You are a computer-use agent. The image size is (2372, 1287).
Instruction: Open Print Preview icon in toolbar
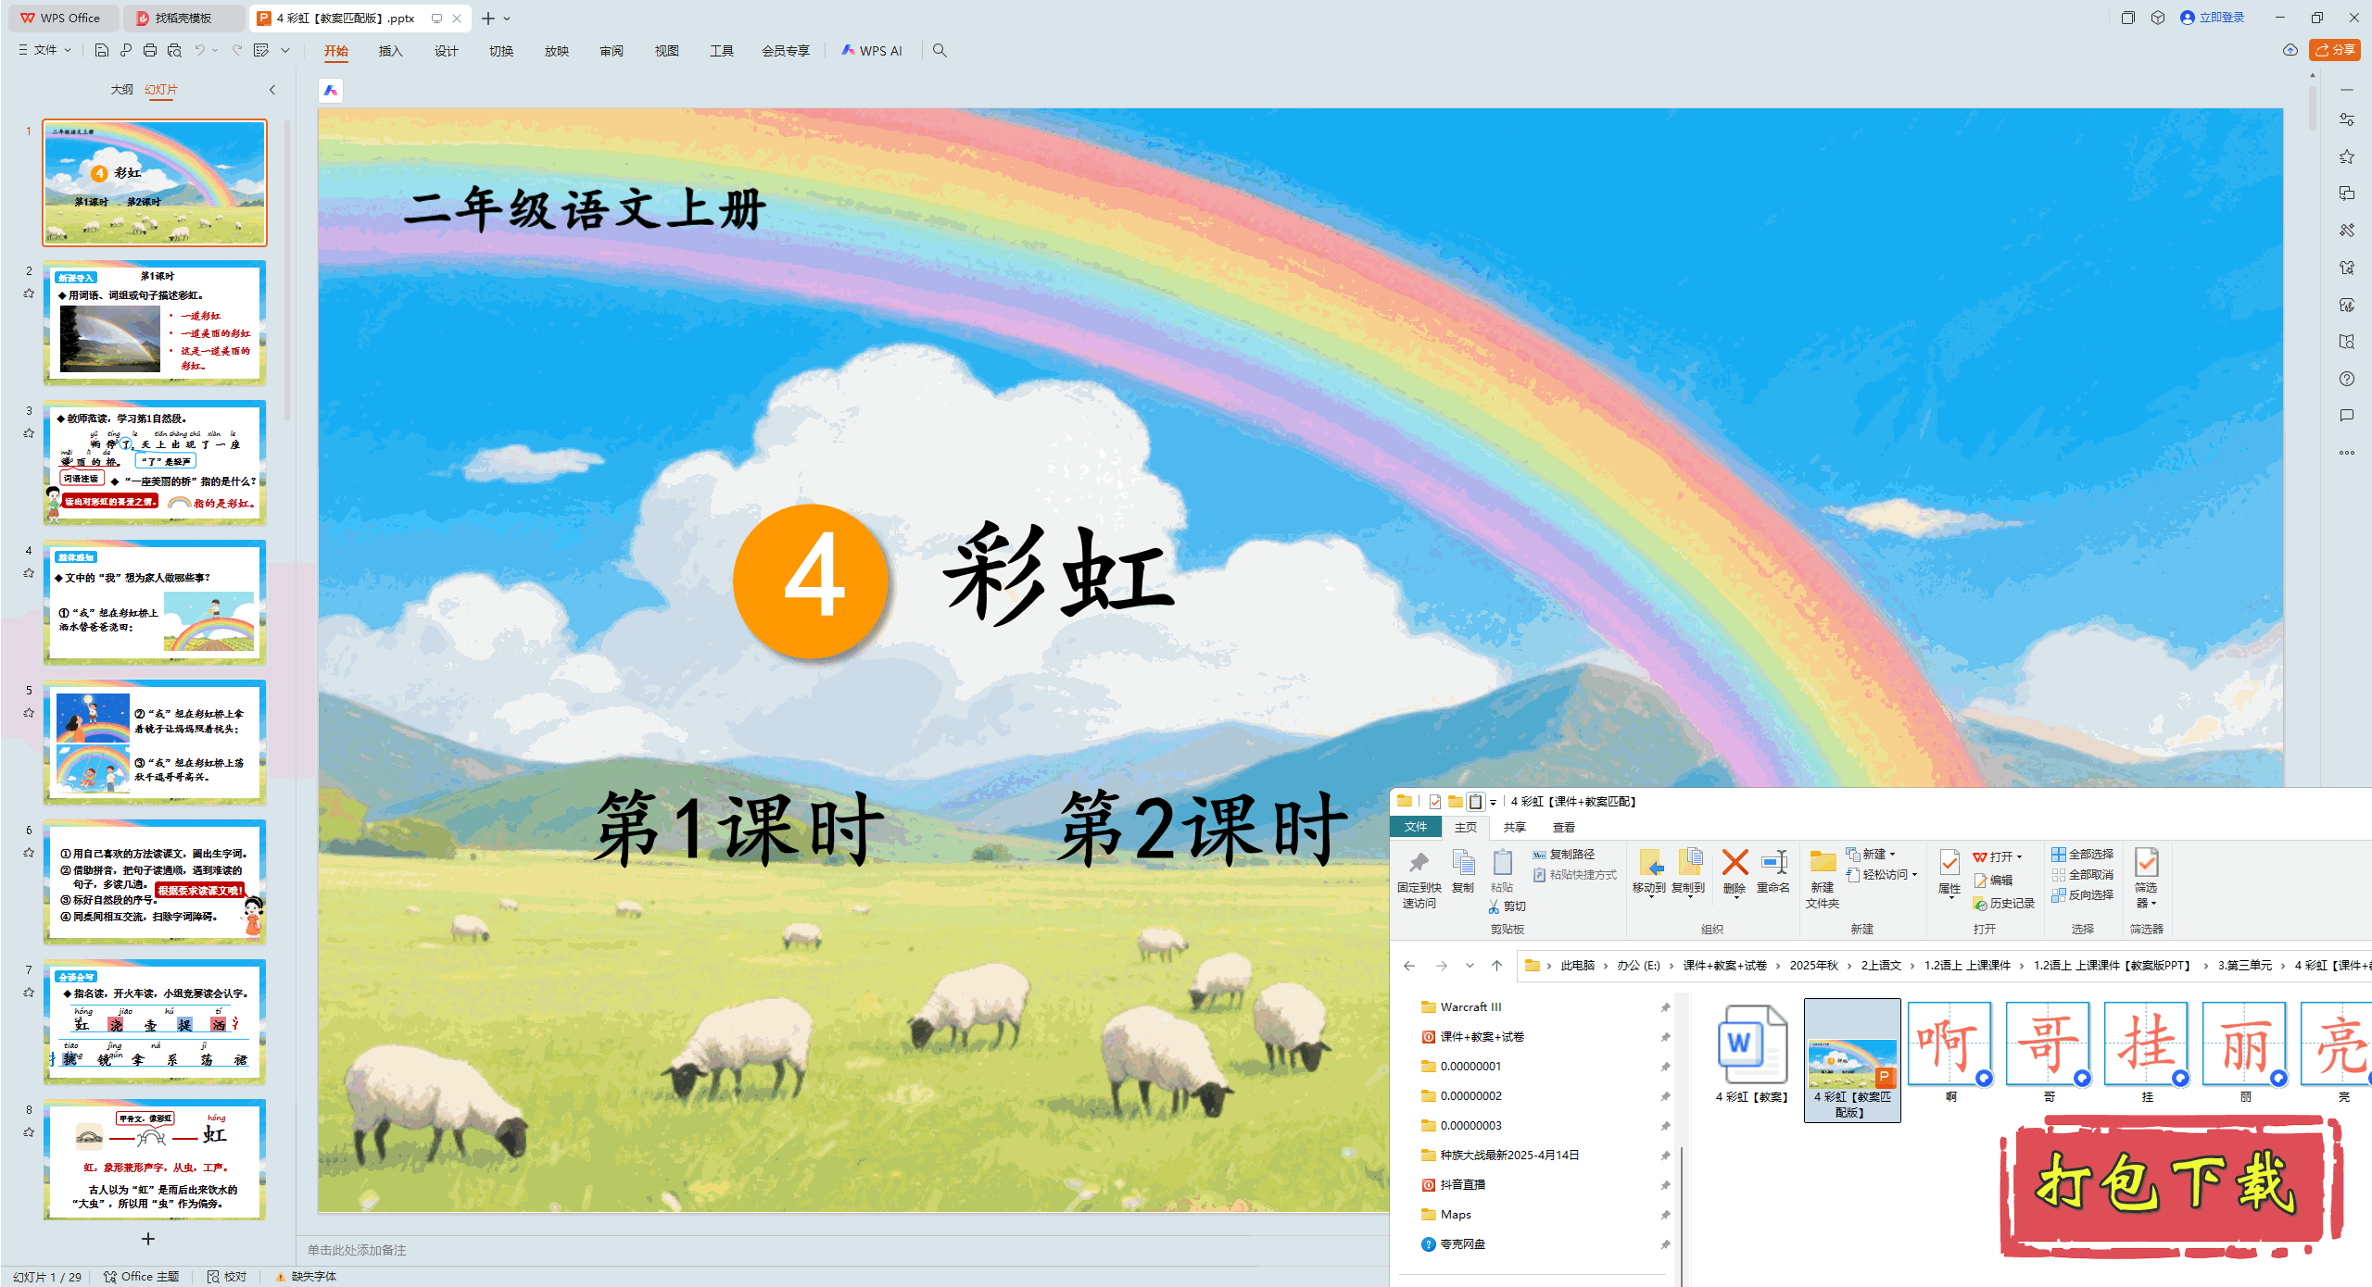(x=174, y=50)
